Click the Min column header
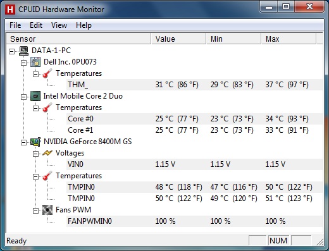Viewport: 329px width, 251px height. click(233, 39)
